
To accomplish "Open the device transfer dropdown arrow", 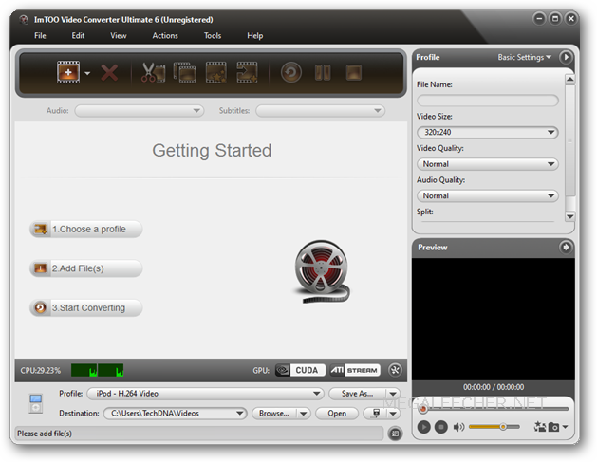I will 393,414.
